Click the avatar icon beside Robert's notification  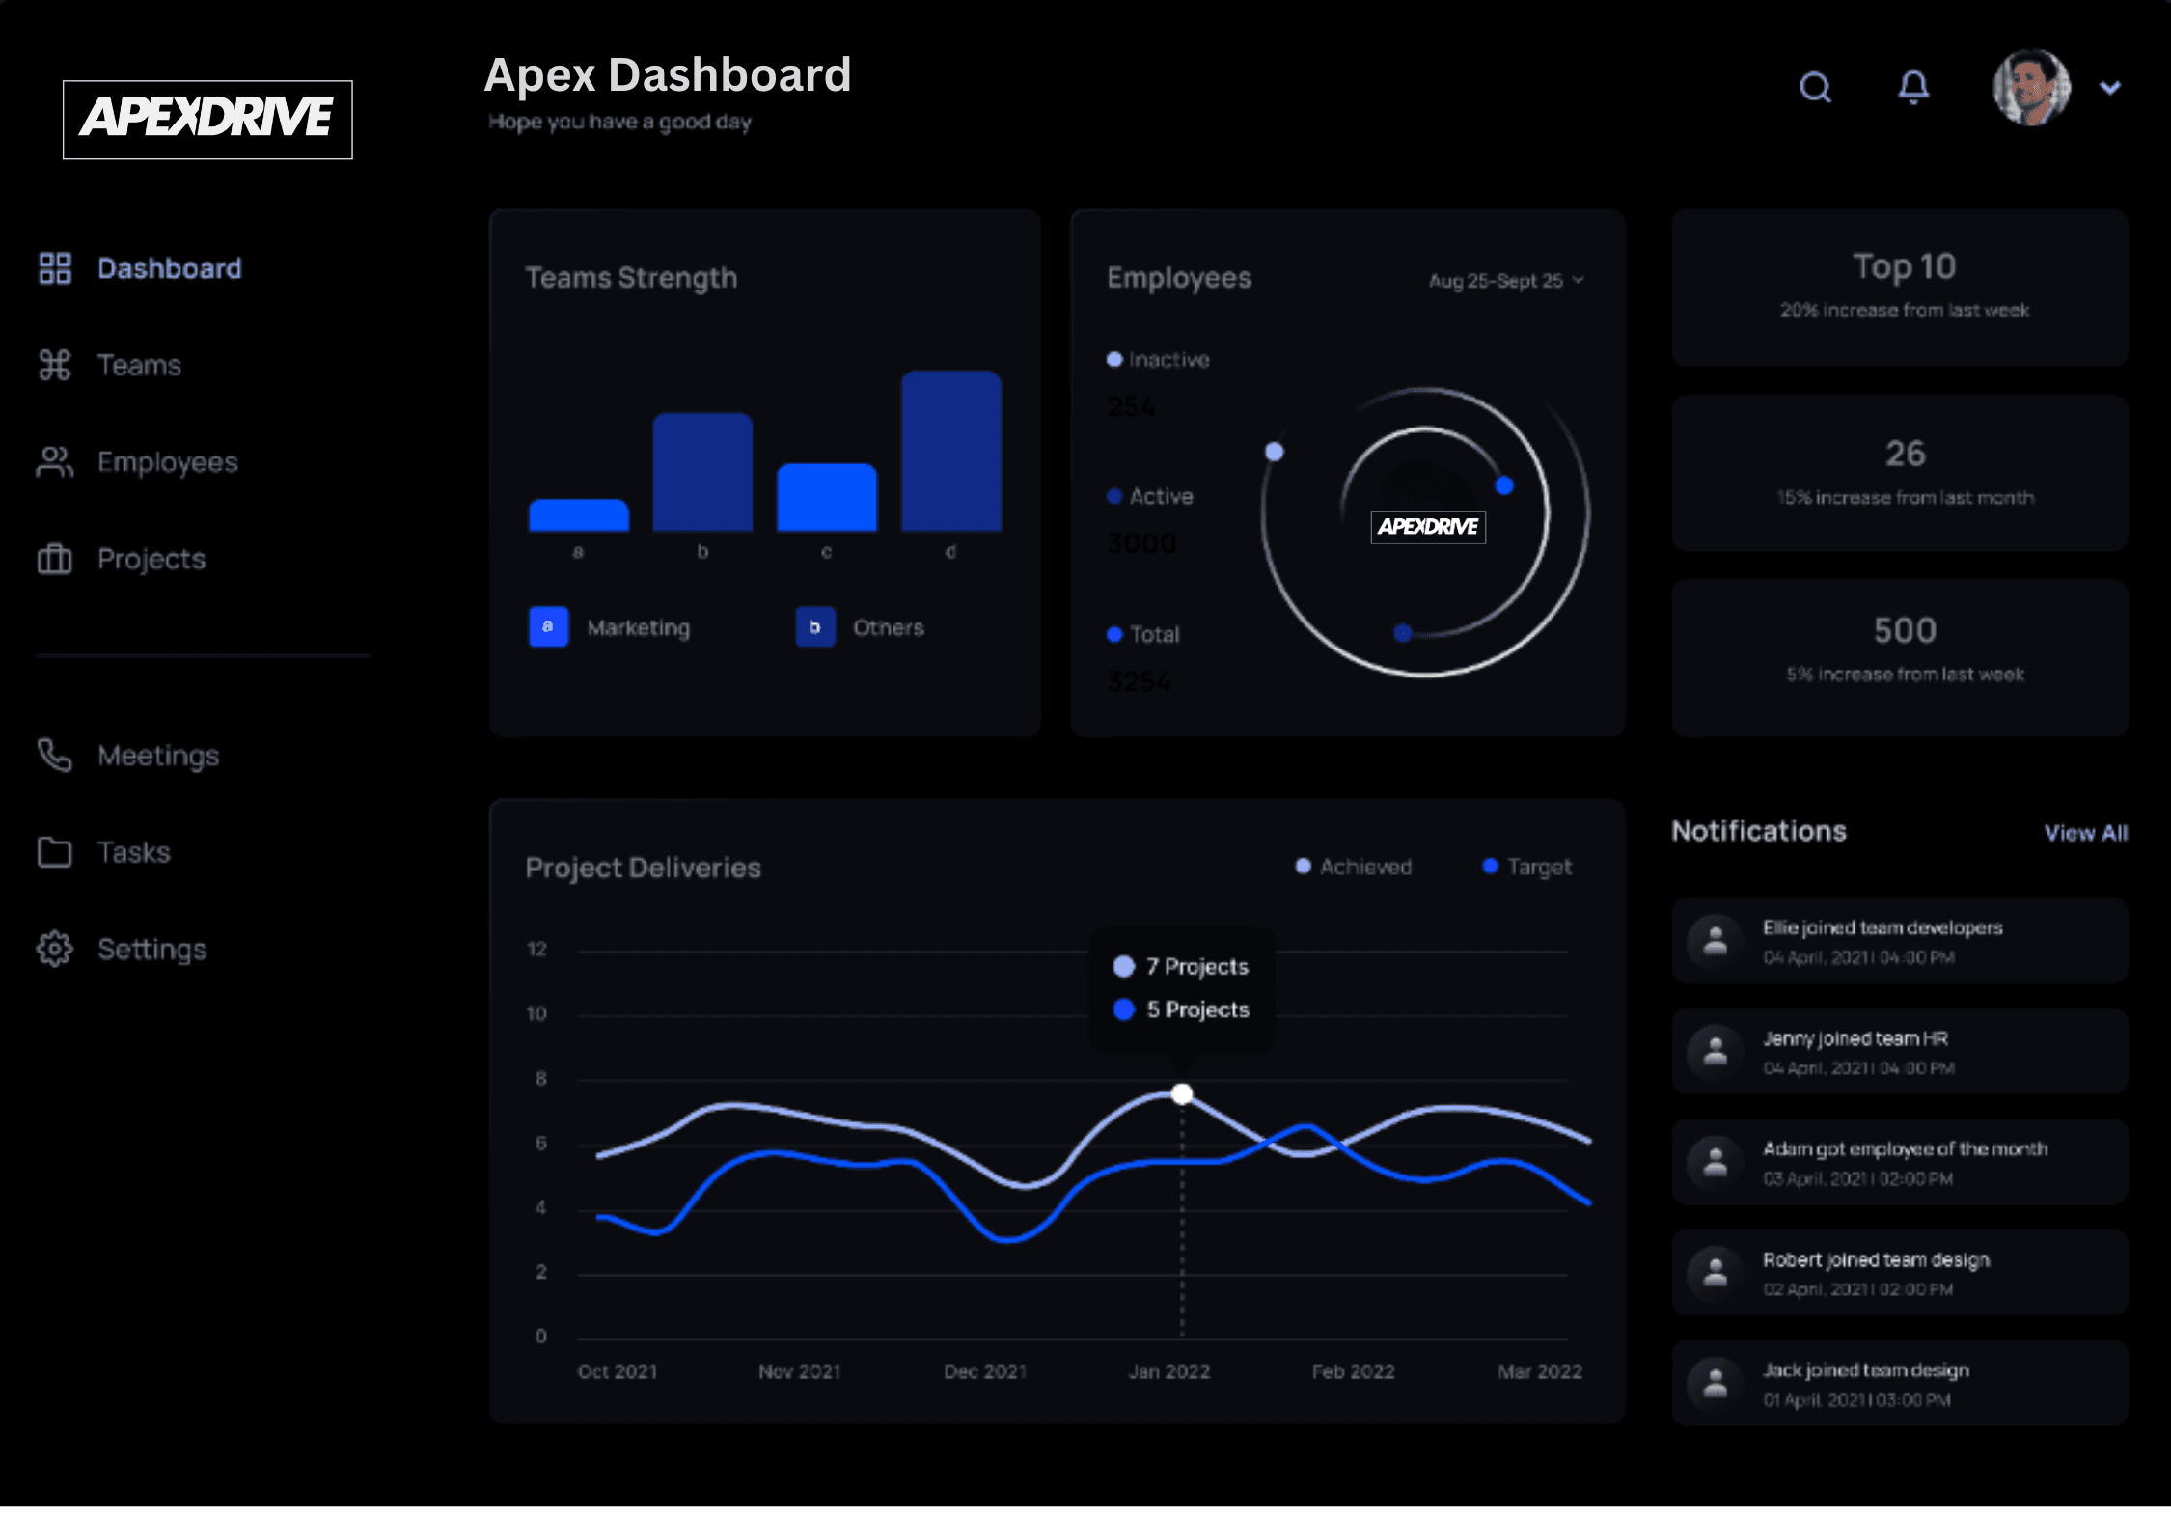(x=1716, y=1272)
